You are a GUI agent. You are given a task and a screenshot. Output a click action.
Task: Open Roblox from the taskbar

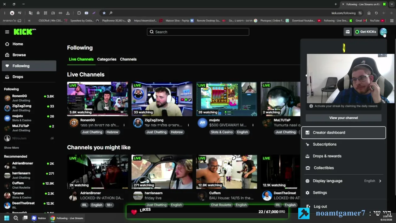[x=39, y=218]
